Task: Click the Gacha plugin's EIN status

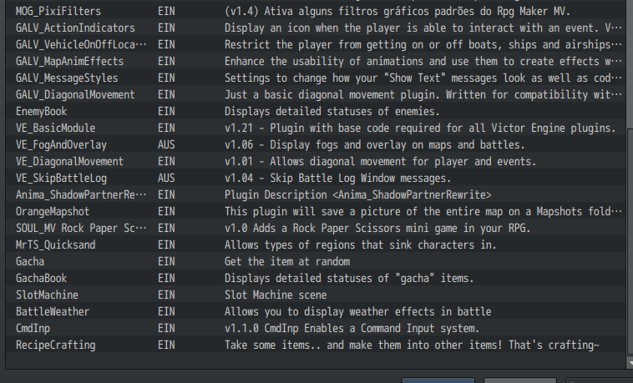Action: (x=166, y=261)
